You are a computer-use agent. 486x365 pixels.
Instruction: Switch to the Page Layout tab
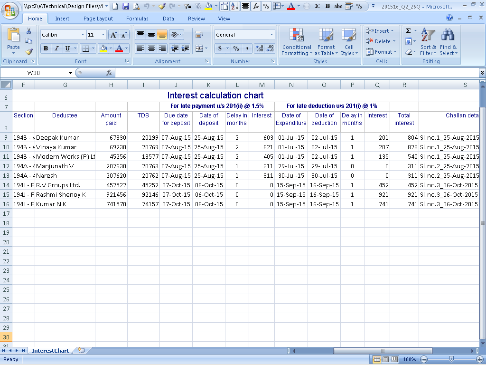(x=98, y=19)
